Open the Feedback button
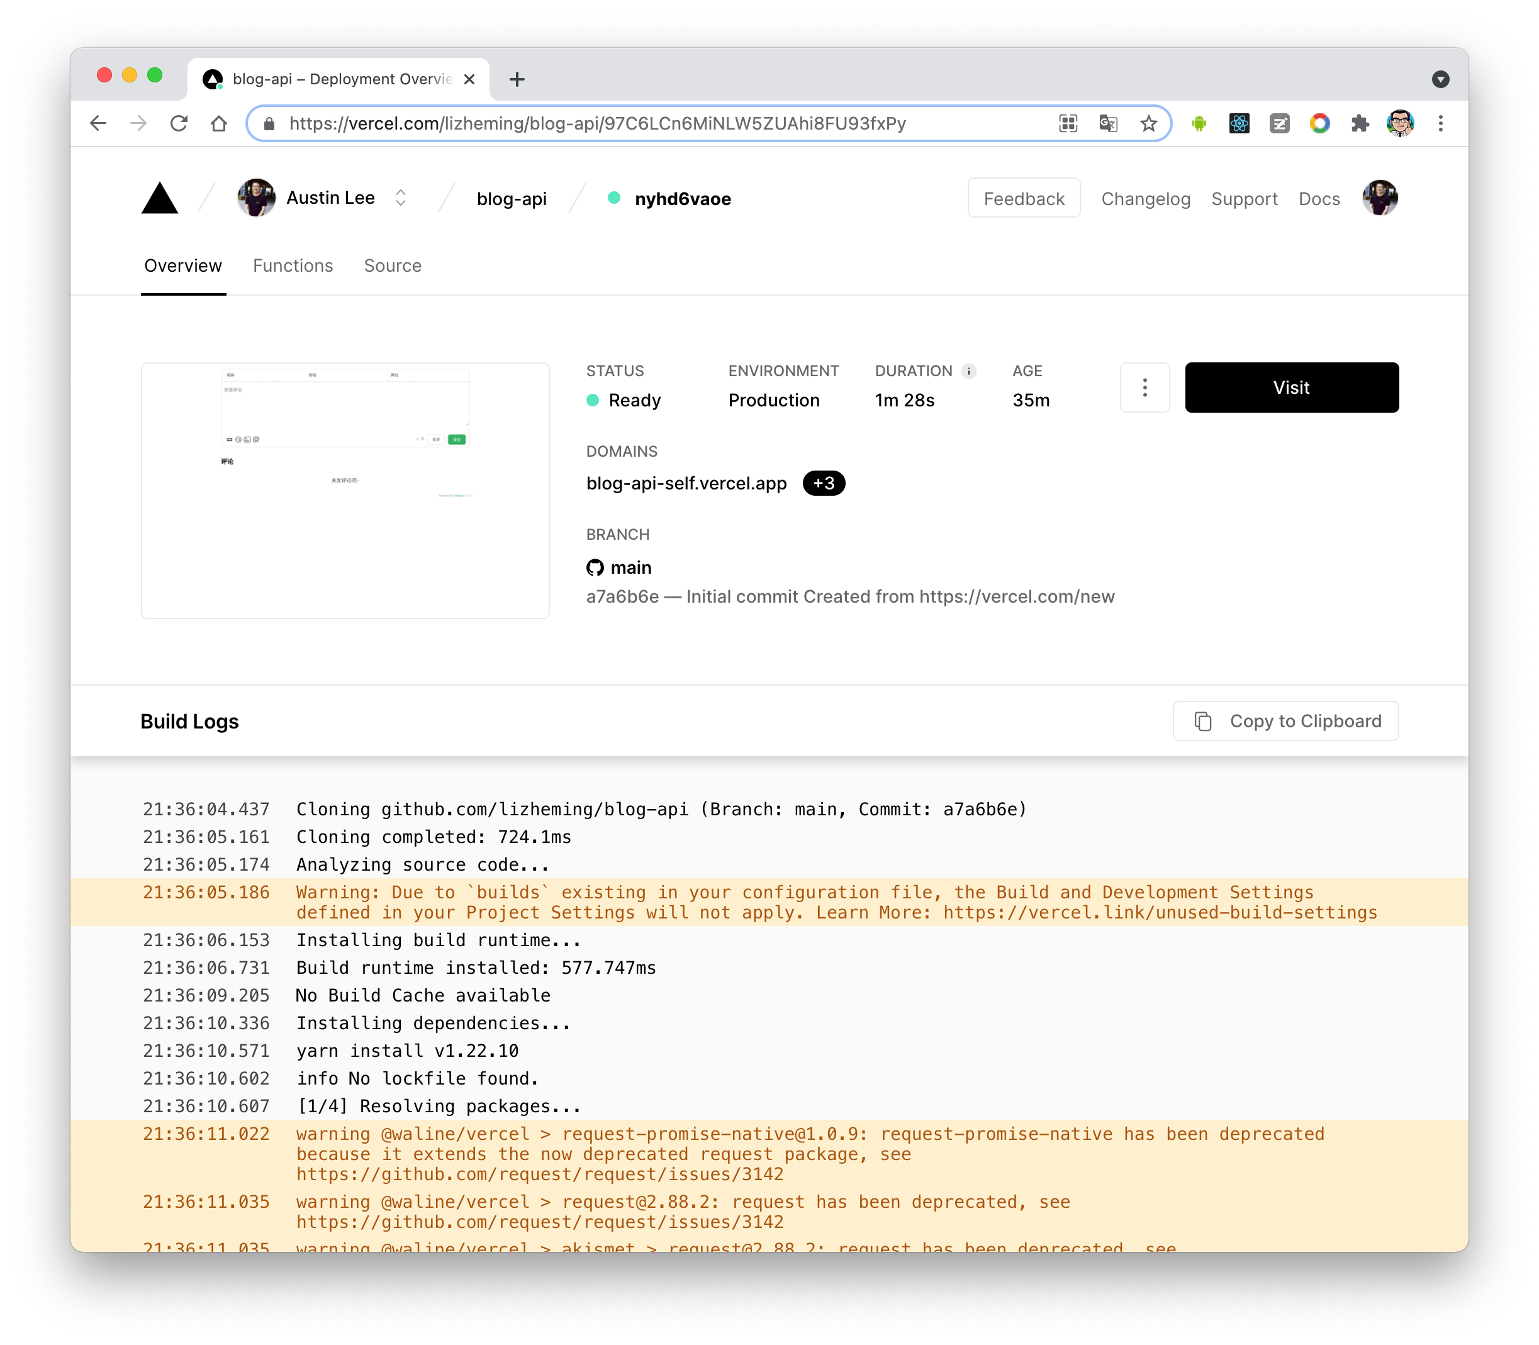1539x1345 pixels. click(1023, 199)
